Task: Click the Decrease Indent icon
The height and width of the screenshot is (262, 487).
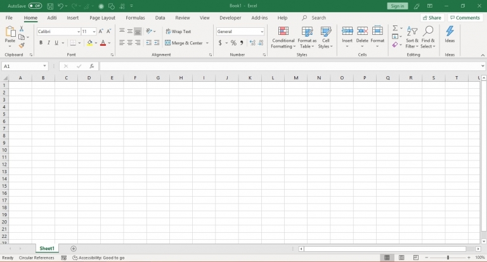Action: pos(149,43)
